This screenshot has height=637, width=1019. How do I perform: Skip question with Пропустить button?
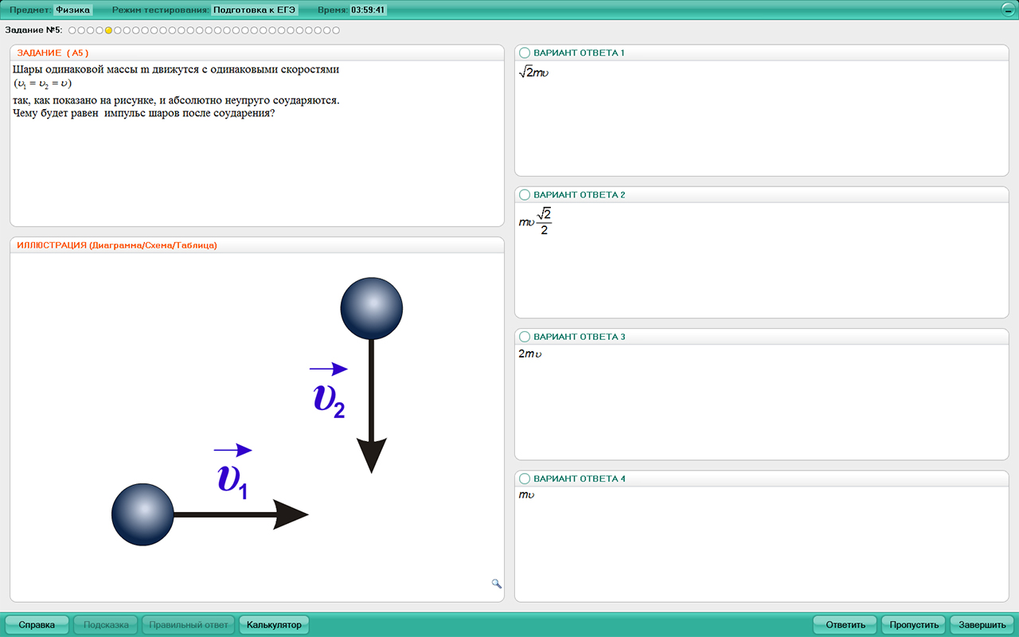[x=912, y=625]
